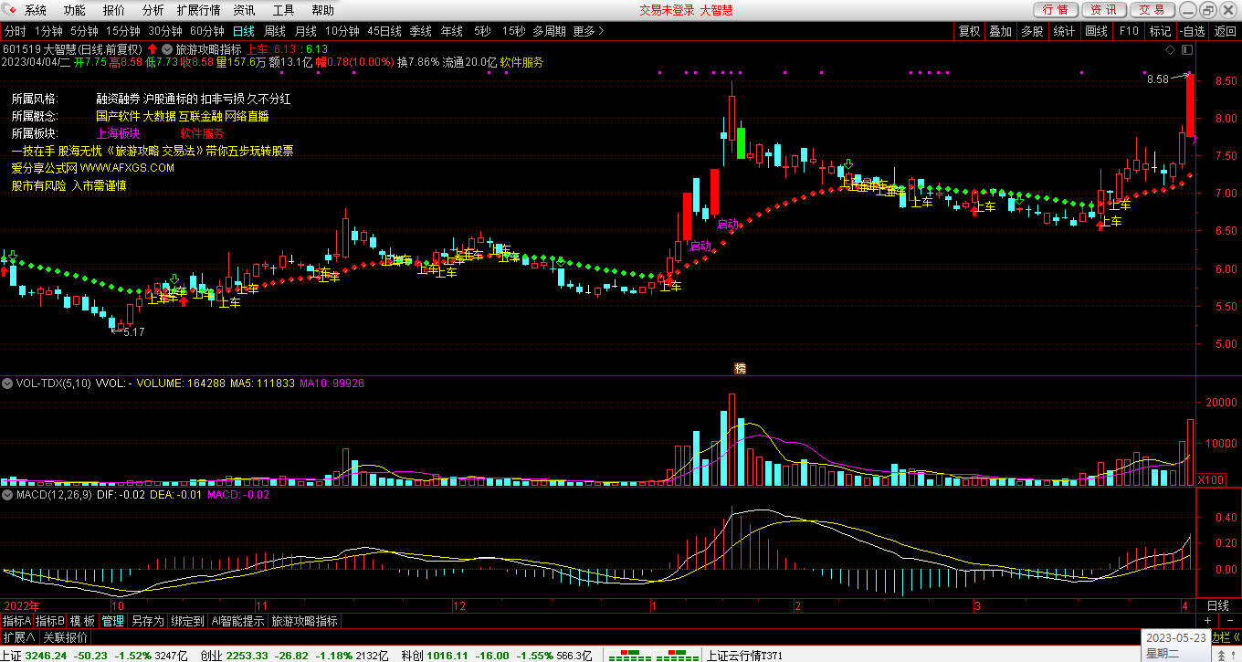The height and width of the screenshot is (662, 1242).
Task: Expand 更多 periods list
Action: tap(588, 31)
